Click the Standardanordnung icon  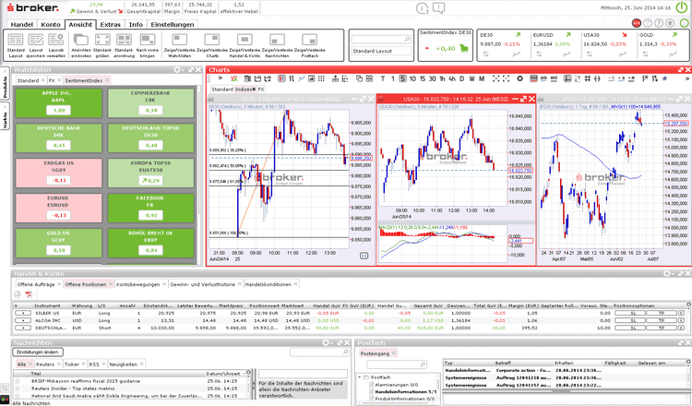click(x=124, y=40)
